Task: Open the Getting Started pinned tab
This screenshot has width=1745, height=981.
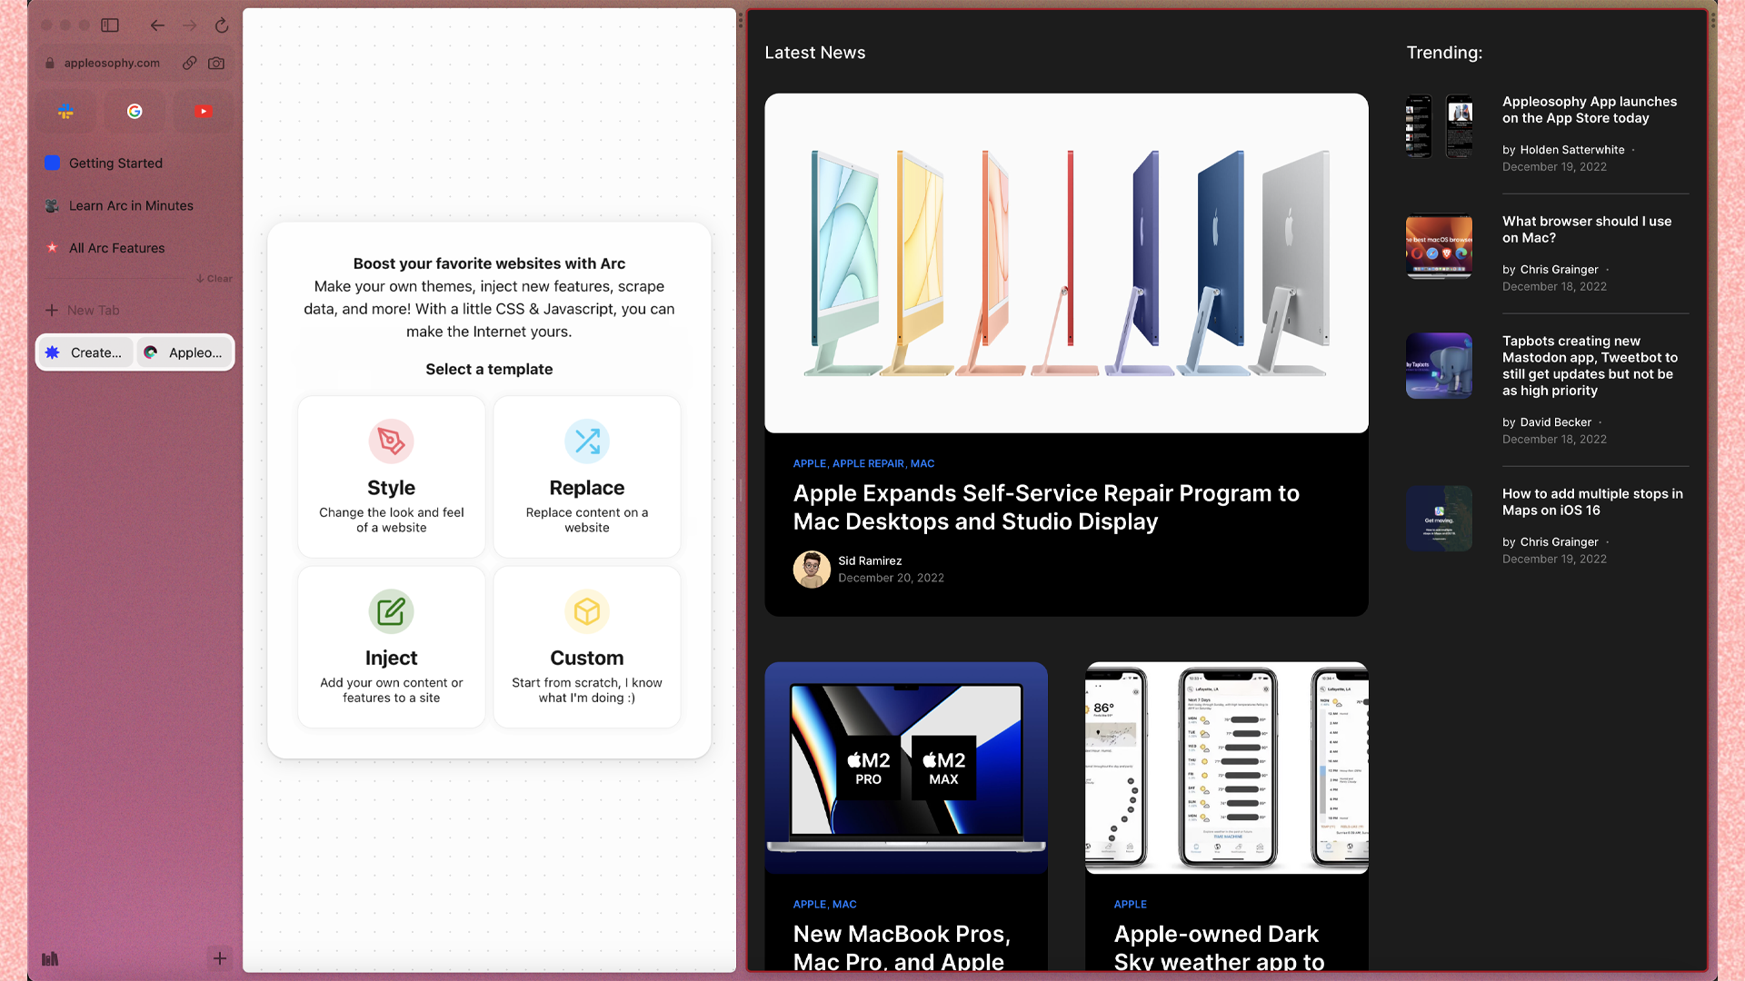Action: tap(135, 163)
